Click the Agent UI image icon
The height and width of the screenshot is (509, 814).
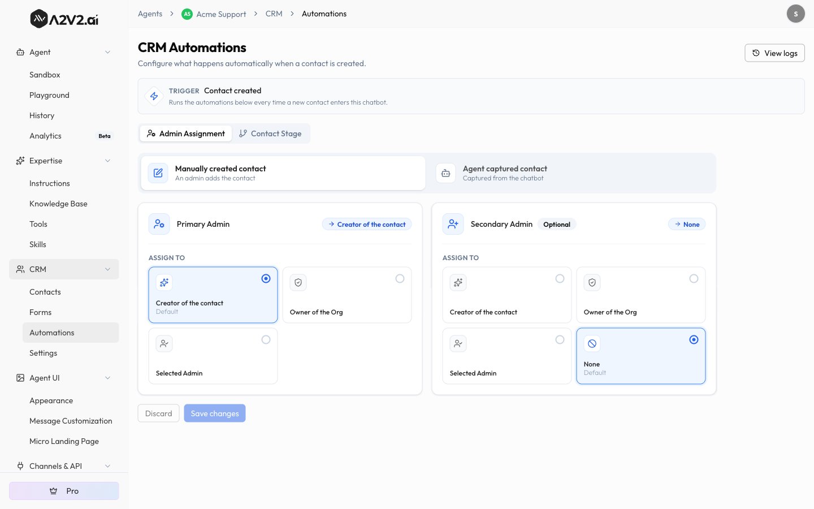tap(20, 378)
